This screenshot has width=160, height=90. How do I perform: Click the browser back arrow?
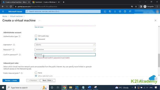click(x=3, y=6)
